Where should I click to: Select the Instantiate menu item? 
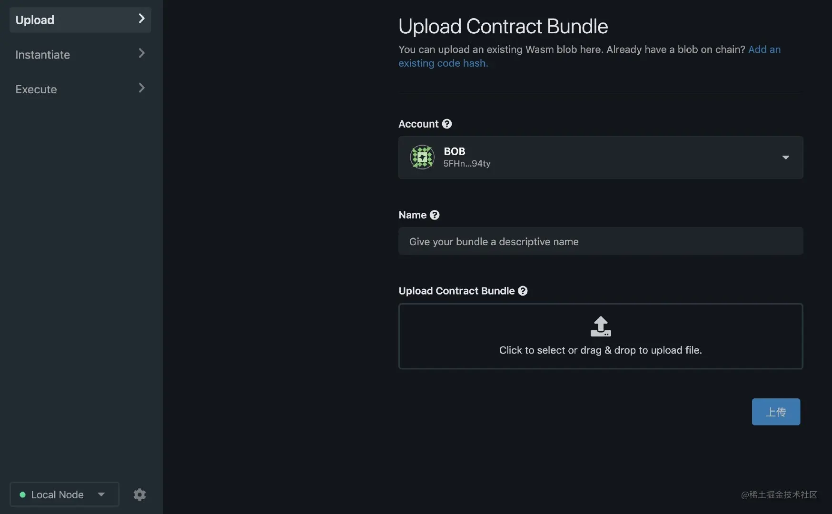point(80,54)
